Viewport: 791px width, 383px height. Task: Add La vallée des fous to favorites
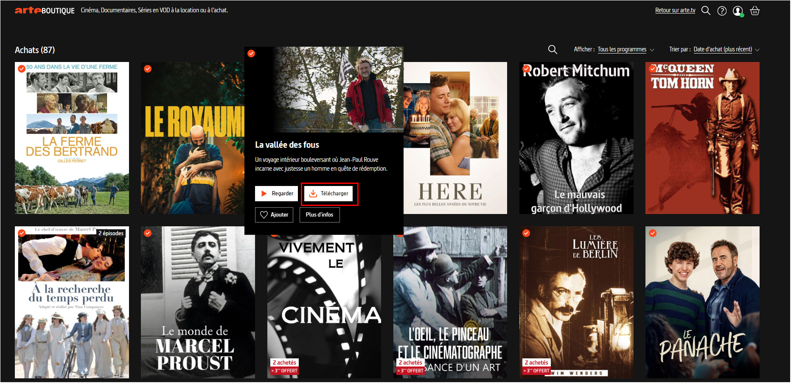274,215
